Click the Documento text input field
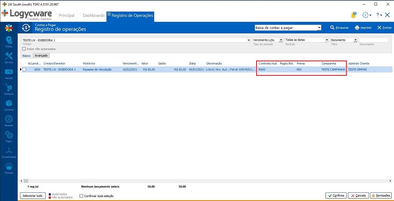The image size is (394, 201). (374, 40)
